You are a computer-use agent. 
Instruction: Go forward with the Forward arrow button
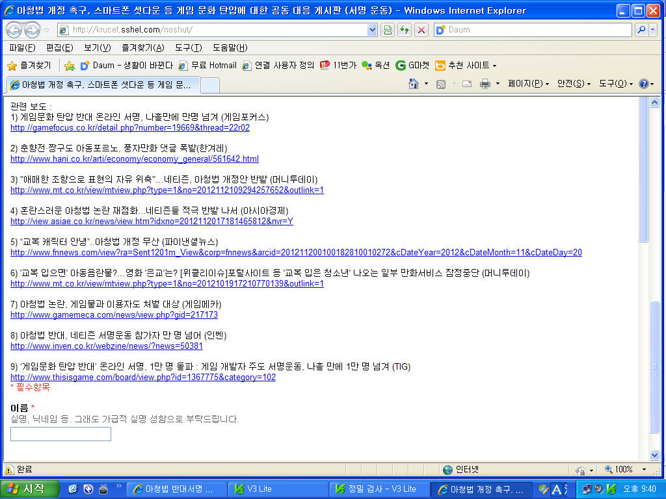(x=32, y=30)
